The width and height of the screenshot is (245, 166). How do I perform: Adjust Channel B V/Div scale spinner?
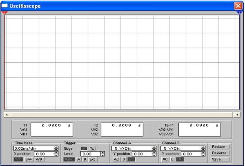(203, 149)
